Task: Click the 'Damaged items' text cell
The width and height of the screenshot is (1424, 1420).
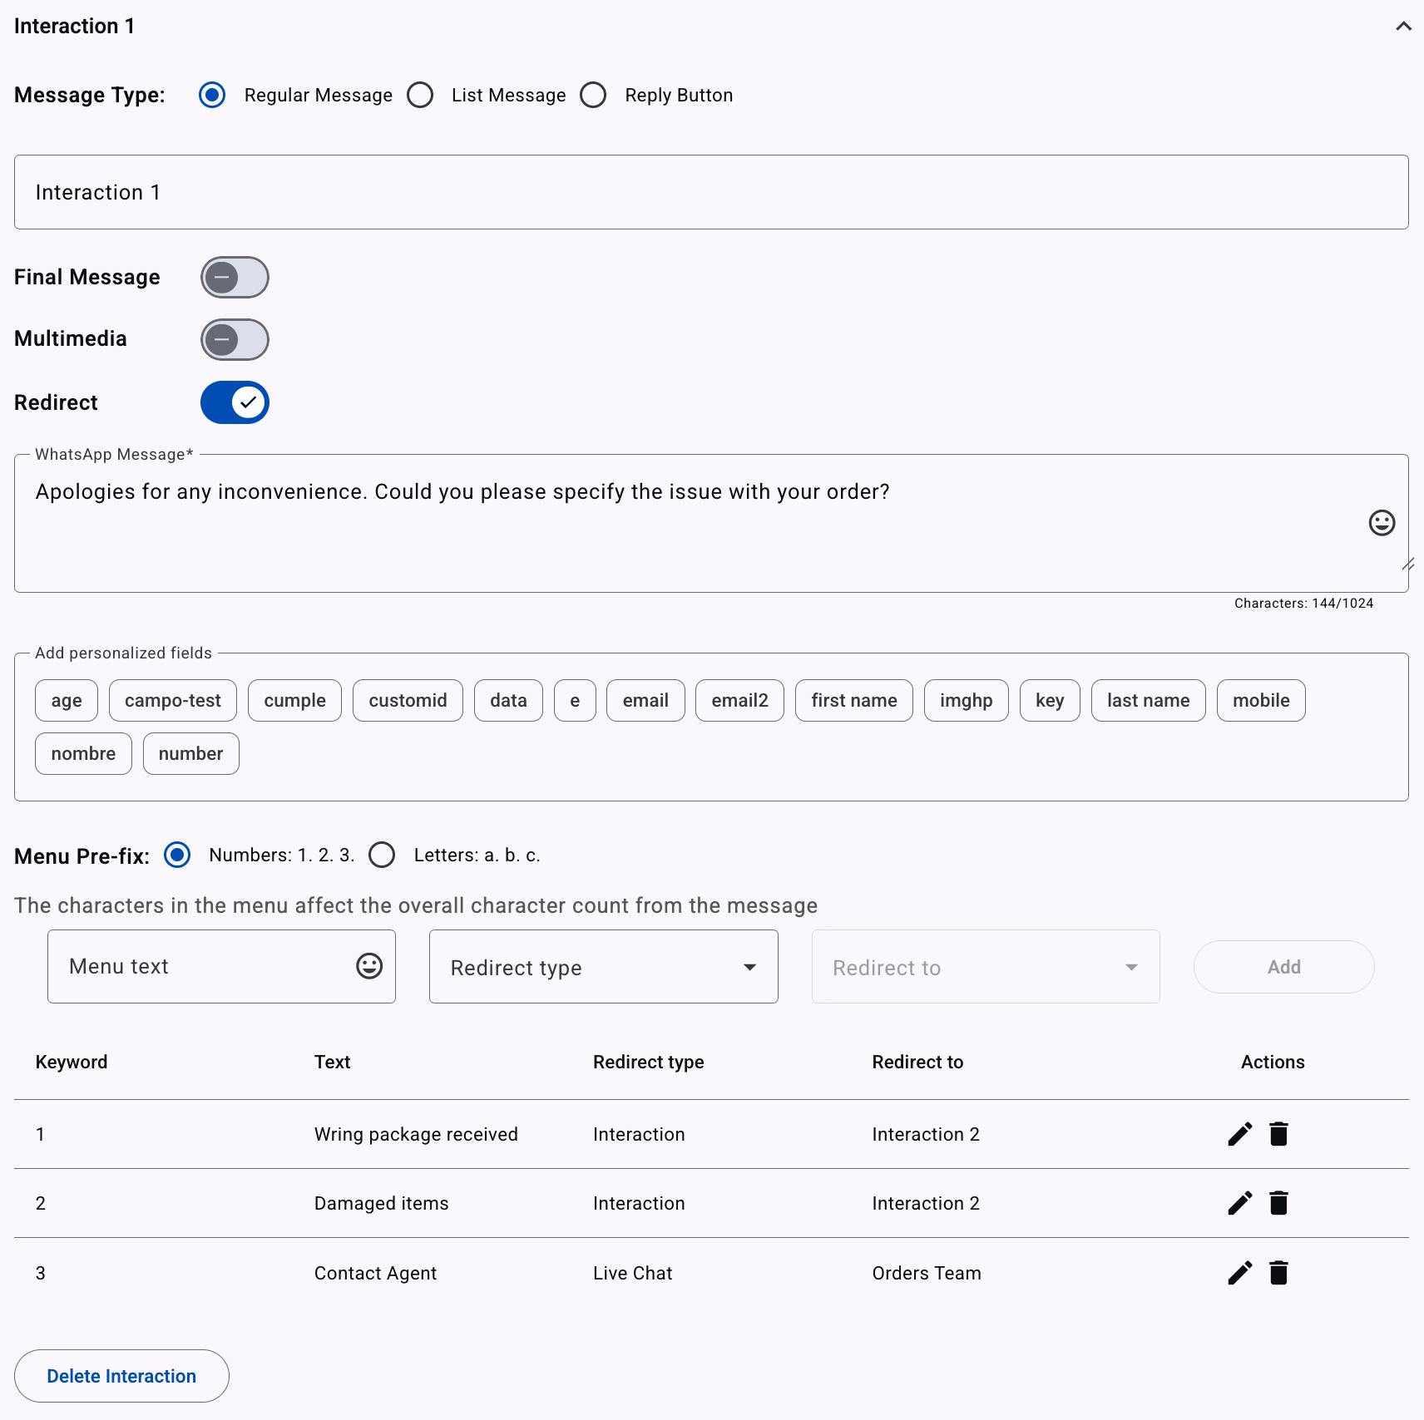Action: pos(381,1203)
